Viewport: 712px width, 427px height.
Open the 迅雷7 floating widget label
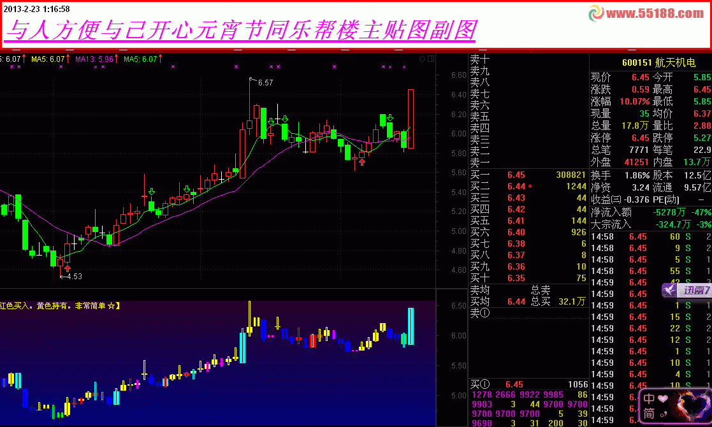pos(695,291)
